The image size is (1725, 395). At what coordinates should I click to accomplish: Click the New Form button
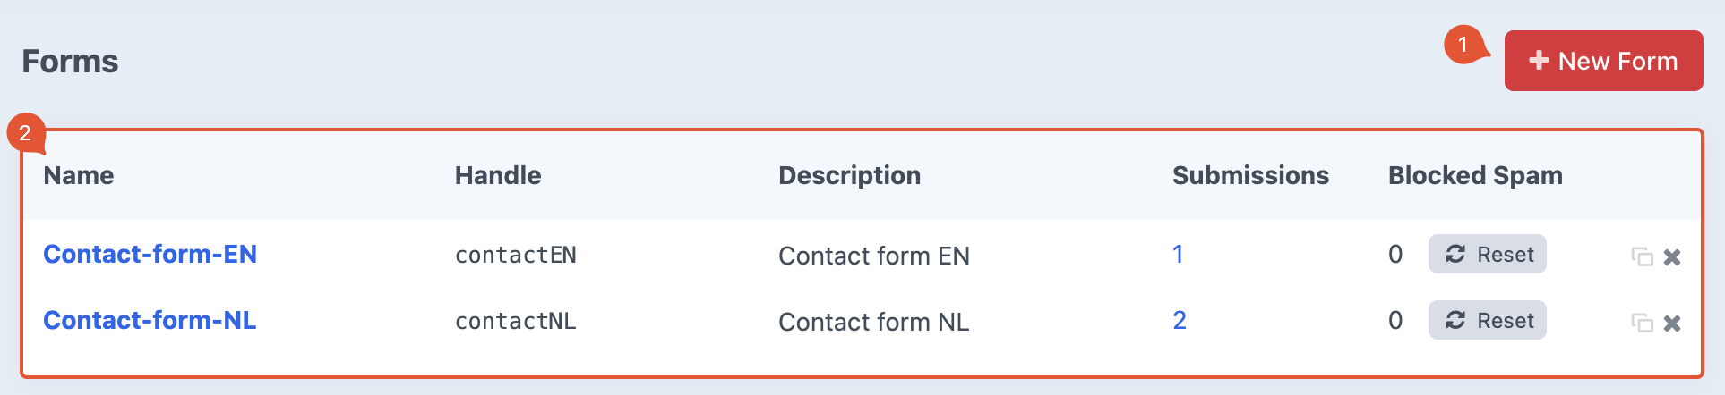pyautogui.click(x=1603, y=61)
